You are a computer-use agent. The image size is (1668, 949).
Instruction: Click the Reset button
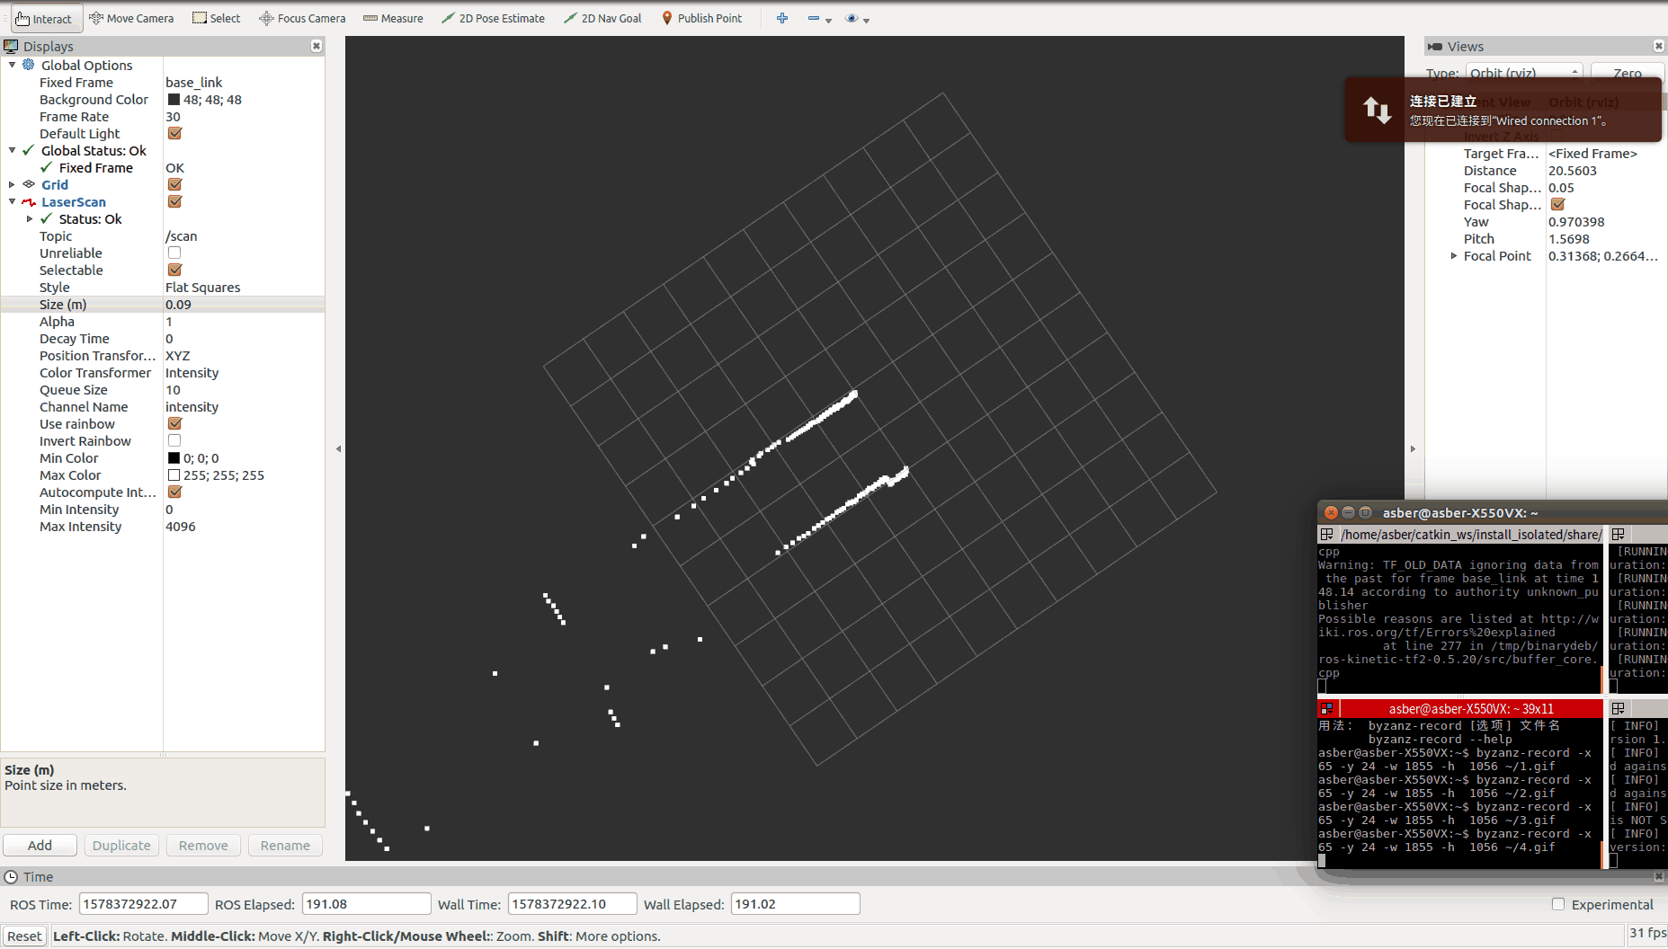[x=24, y=936]
